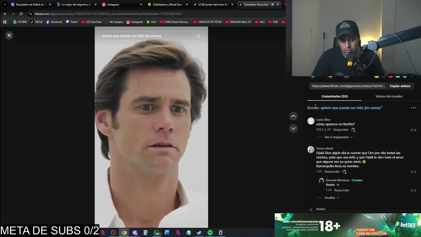Open the suggested search 'quiero que pueda ser feliz jim carrey'

click(351, 108)
